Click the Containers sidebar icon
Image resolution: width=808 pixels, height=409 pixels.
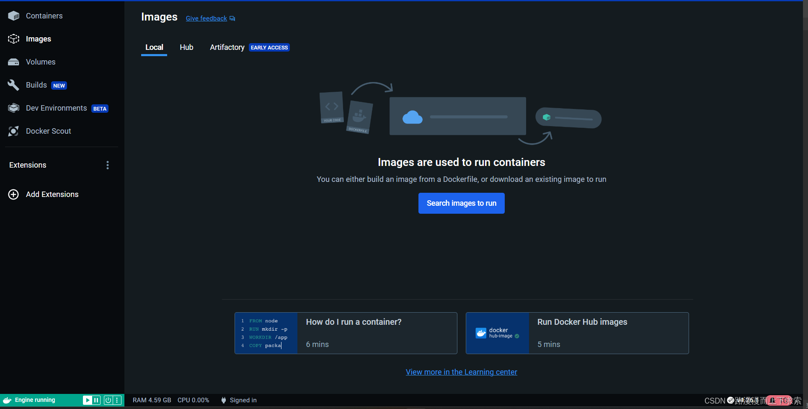[13, 16]
